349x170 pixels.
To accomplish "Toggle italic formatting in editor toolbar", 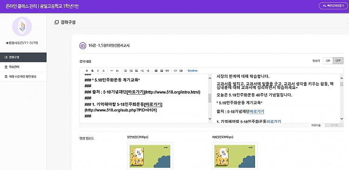I will pyautogui.click(x=98, y=71).
